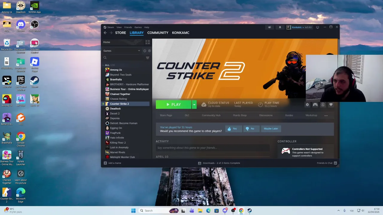Open the Downloads status at the bottom of Steam
This screenshot has width=383, height=215.
(x=219, y=163)
